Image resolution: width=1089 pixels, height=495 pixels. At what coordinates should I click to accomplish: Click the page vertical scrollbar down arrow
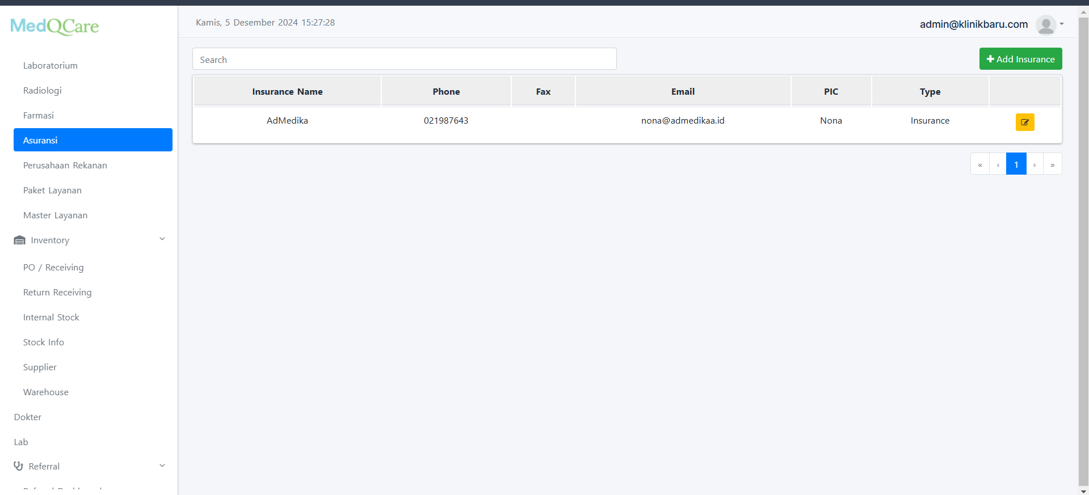pos(1083,491)
